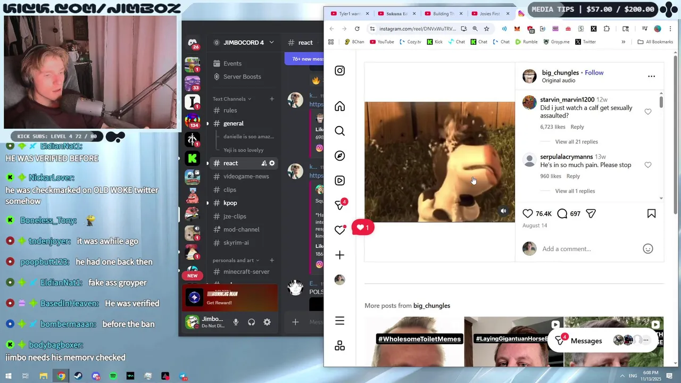Add channel to Text Channels
Viewport: 681px width, 383px height.
272,99
